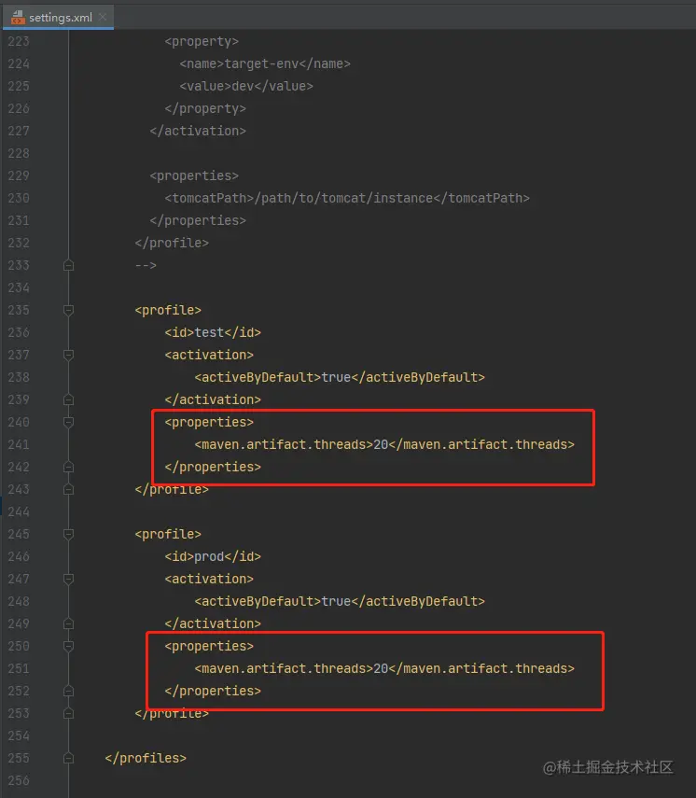Click the </profile> tag on line 232
The height and width of the screenshot is (798, 696).
click(x=172, y=243)
